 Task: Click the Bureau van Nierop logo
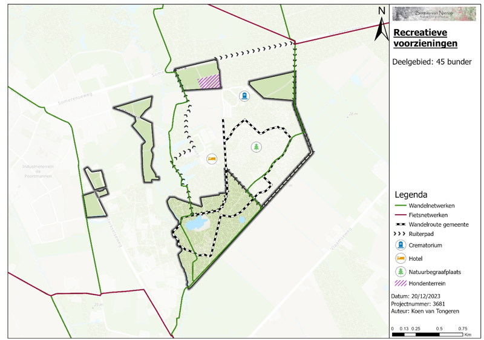click(434, 14)
